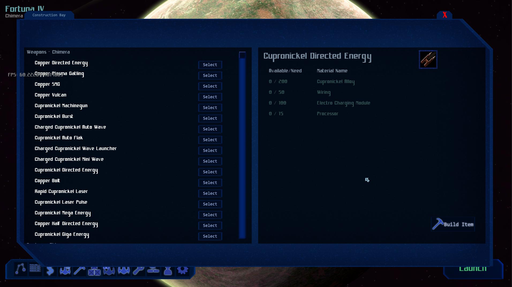Click the 'Cupronickel Burst' list entry
This screenshot has width=512, height=287.
point(54,117)
